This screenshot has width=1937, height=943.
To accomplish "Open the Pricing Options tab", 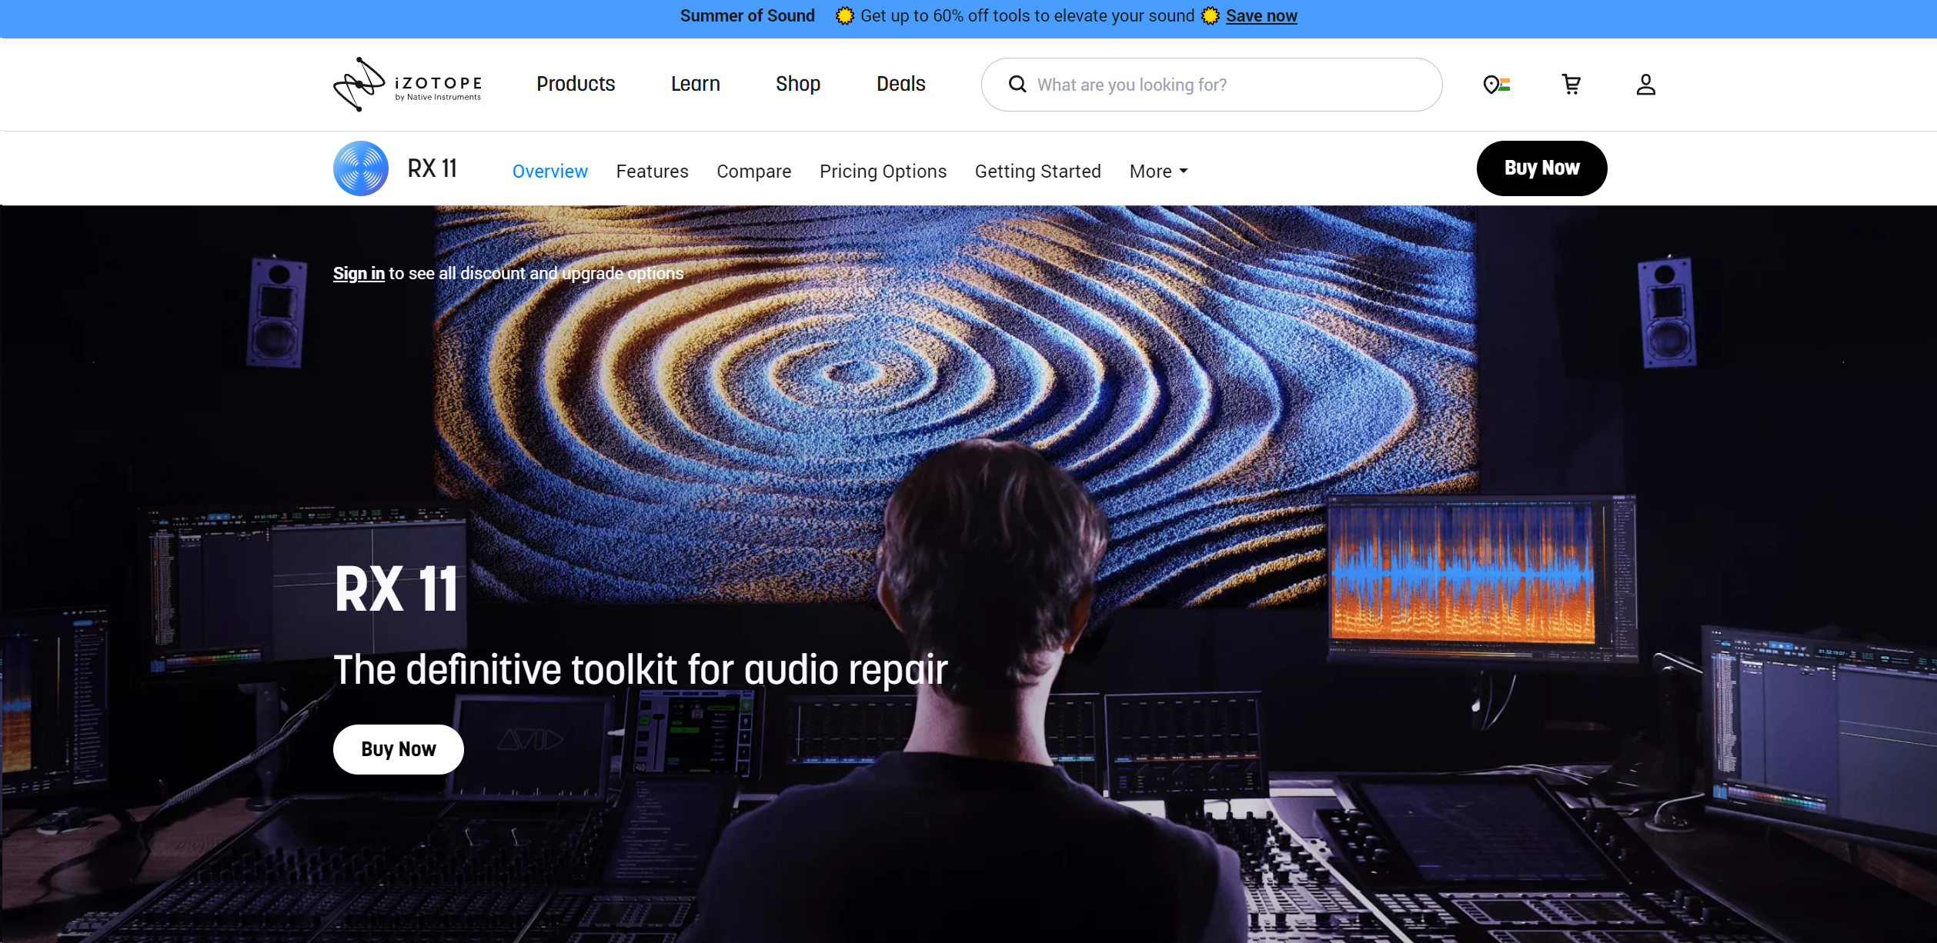I will [x=883, y=171].
